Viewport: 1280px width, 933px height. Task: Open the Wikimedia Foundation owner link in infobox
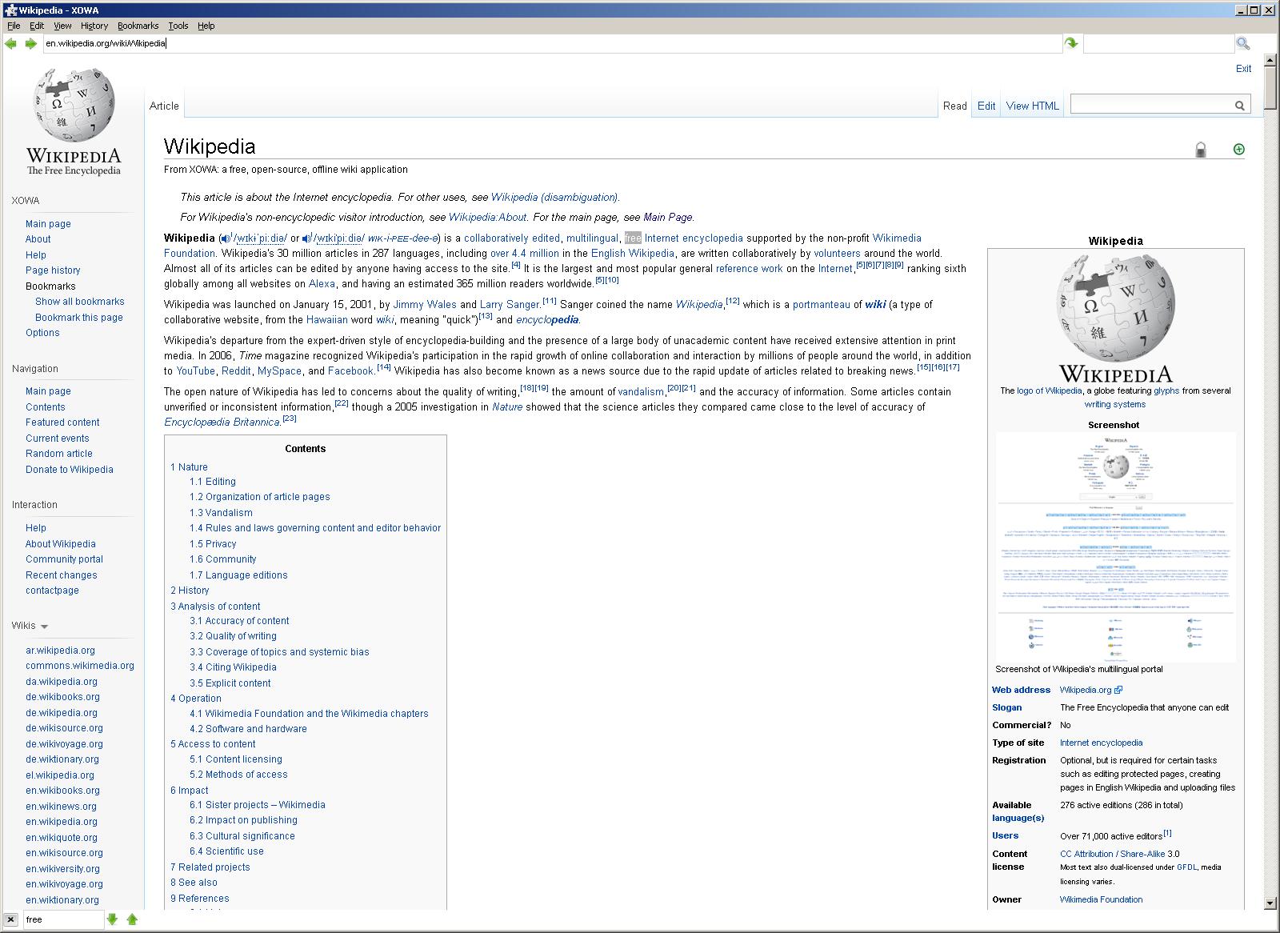coord(1101,899)
